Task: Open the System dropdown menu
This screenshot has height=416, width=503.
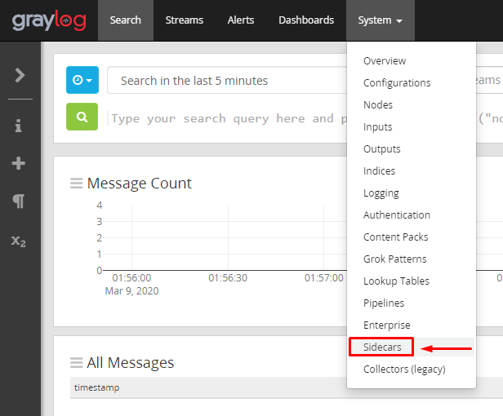Action: click(x=380, y=20)
